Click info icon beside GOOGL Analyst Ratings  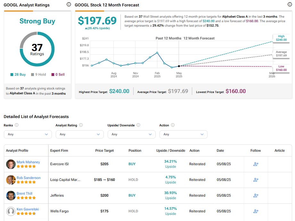click(x=69, y=4)
